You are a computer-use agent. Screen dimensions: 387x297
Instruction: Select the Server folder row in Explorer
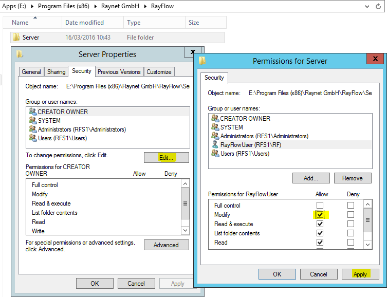click(x=118, y=38)
